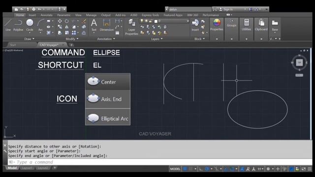Click the Undo arrow in quick access toolbar
The width and height of the screenshot is (315, 177).
(39, 9)
